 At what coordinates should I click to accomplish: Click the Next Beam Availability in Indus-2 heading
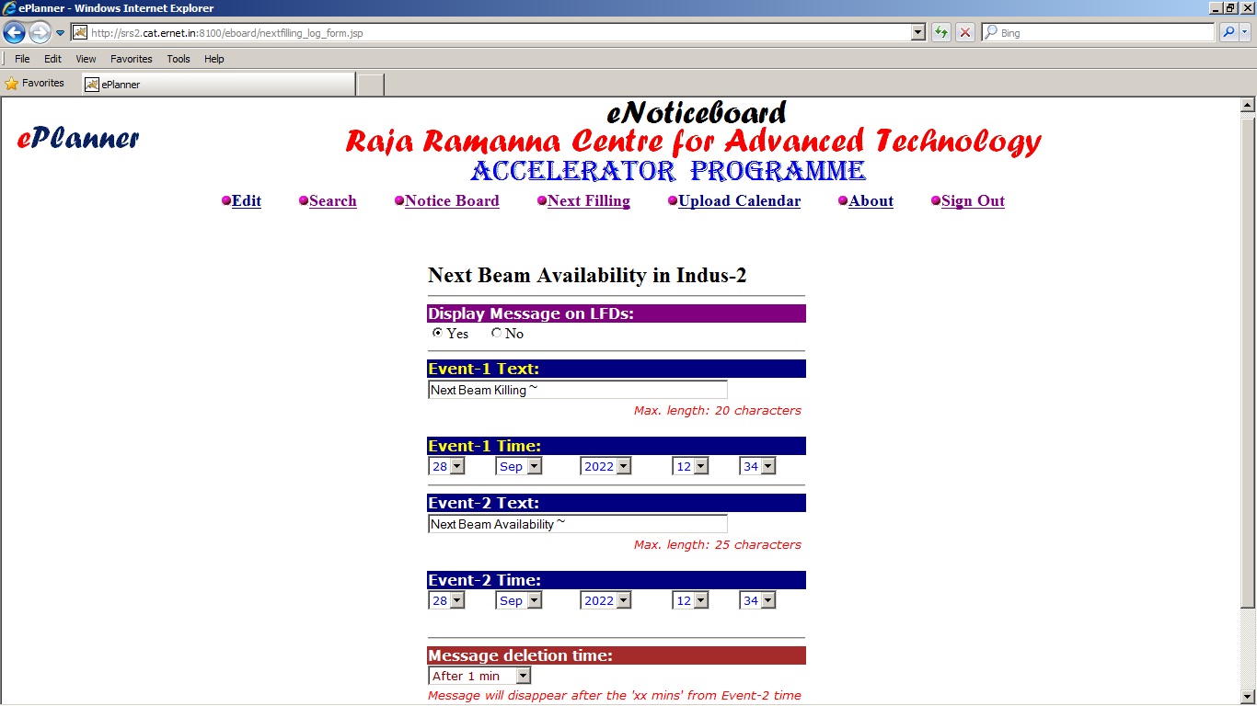pyautogui.click(x=587, y=275)
